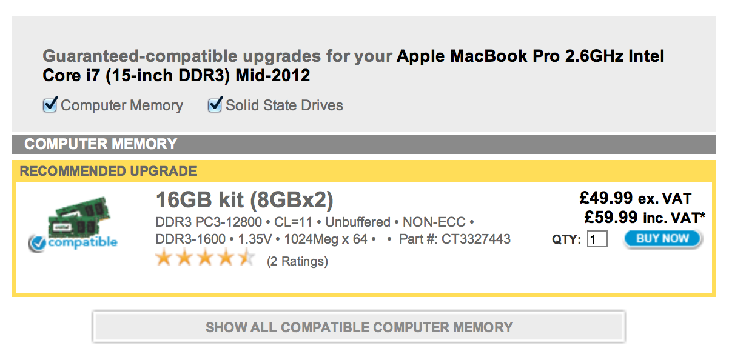Uncheck the Computer Memory checkbox
Viewport: 729px width, 354px height.
(x=50, y=105)
